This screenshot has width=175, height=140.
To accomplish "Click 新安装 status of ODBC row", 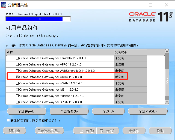I will point(119,77).
